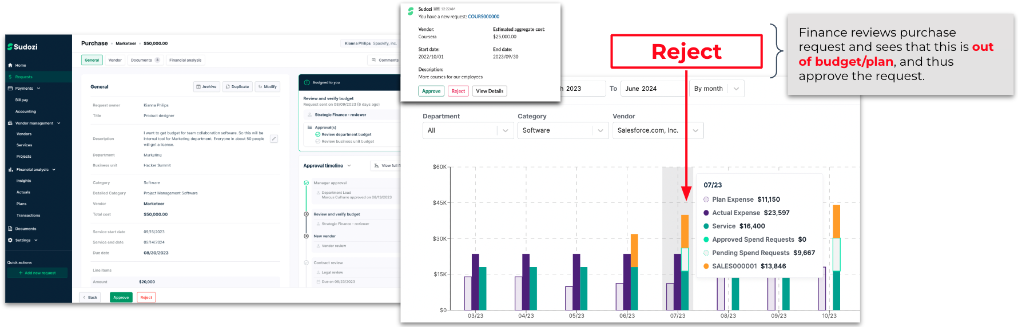Click the 10/23 orange bar segment

(x=837, y=221)
